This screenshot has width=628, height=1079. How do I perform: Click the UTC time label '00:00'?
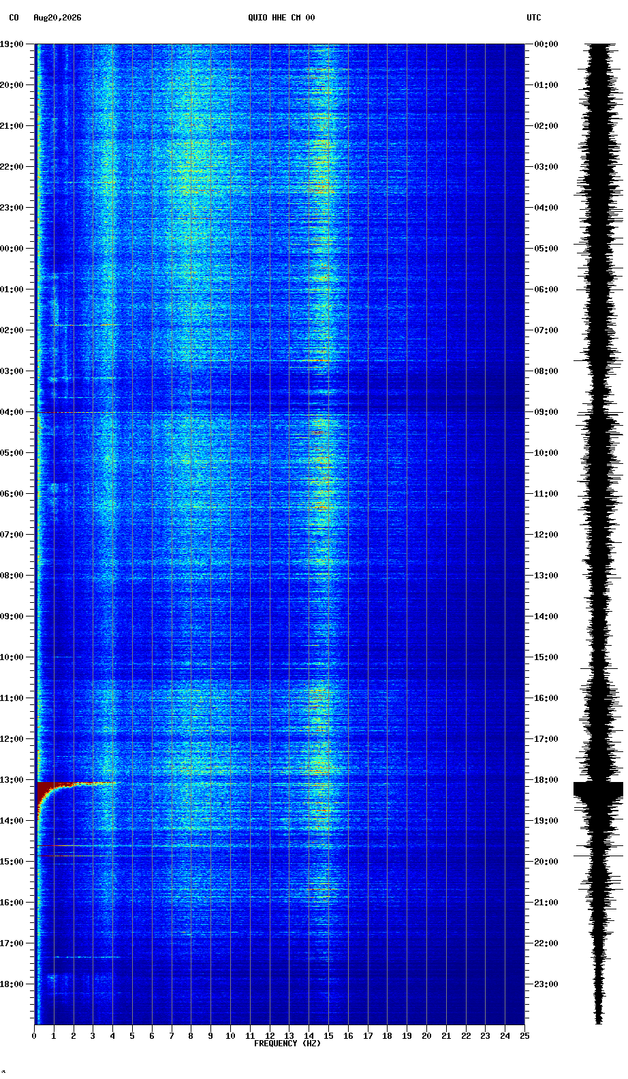click(x=546, y=44)
